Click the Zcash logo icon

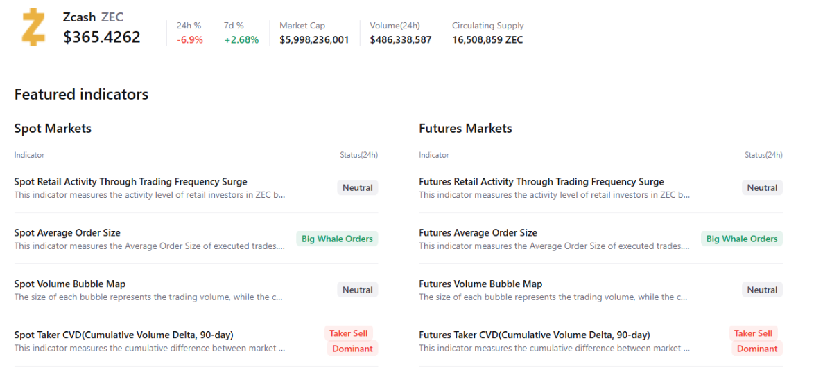tap(33, 28)
